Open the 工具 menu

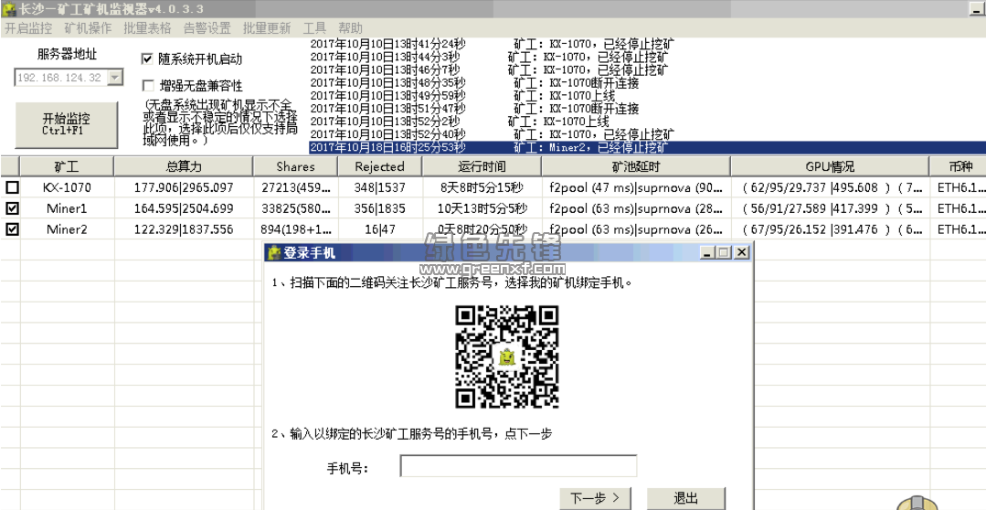(314, 28)
